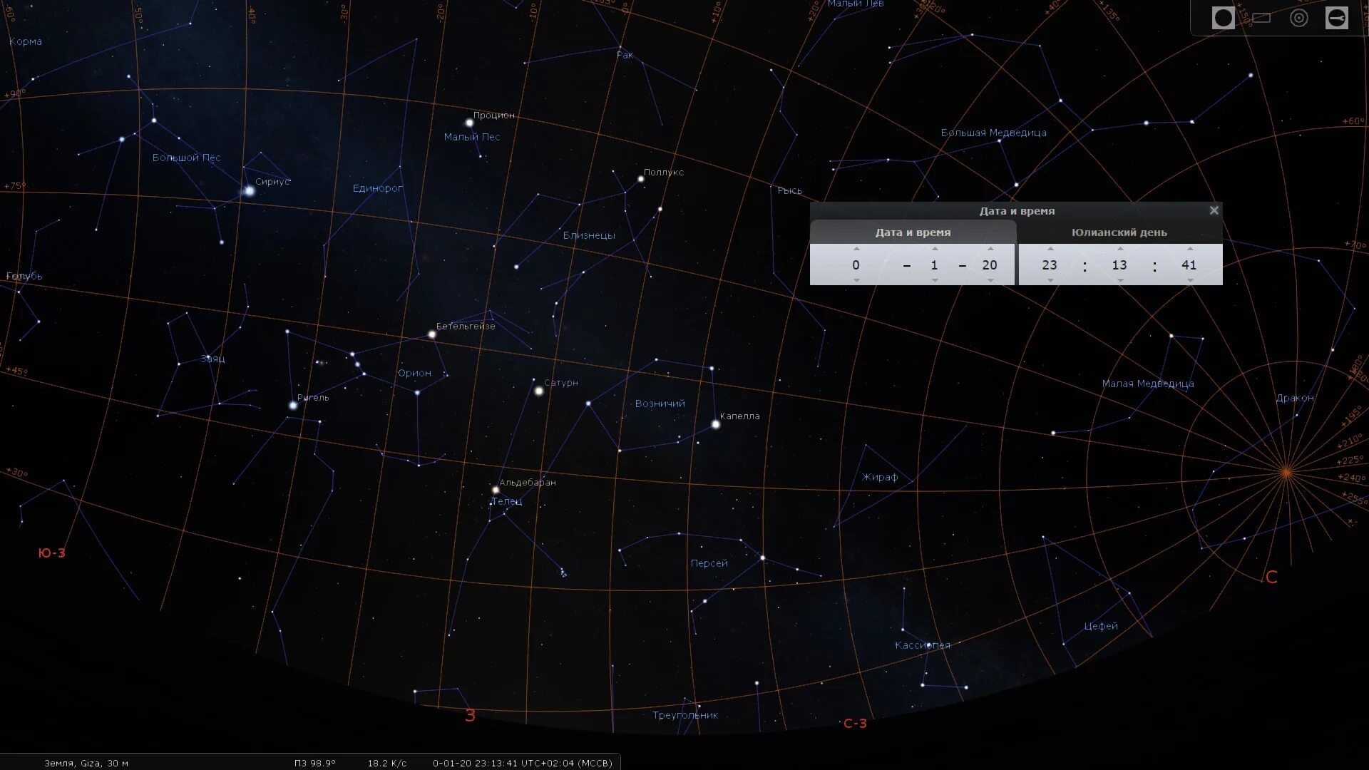Open oculars configuration wrench icon
The height and width of the screenshot is (770, 1369).
(1336, 18)
